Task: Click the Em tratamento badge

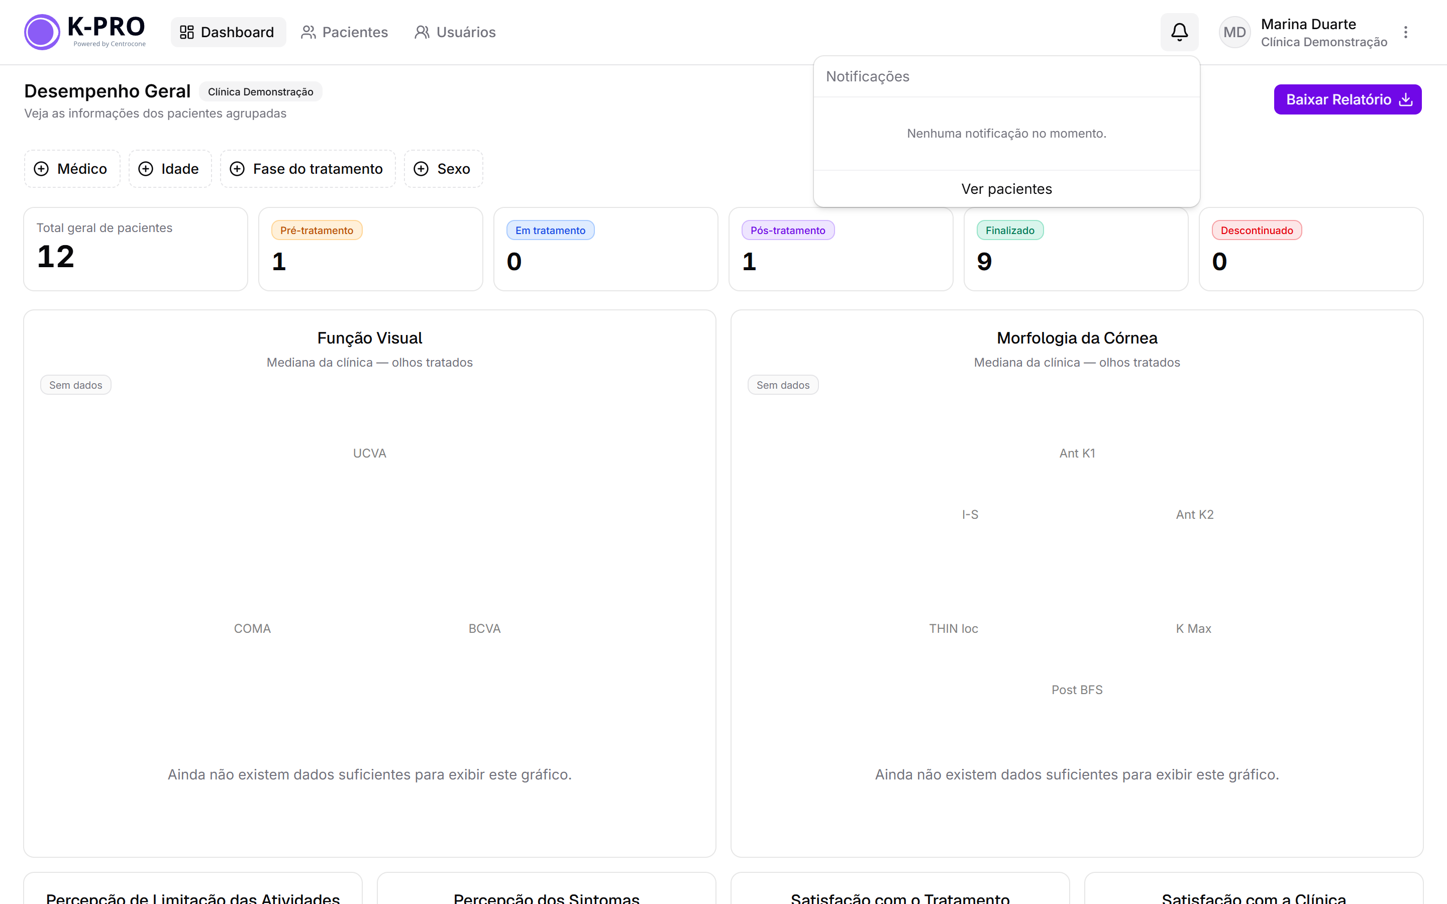Action: pos(550,230)
